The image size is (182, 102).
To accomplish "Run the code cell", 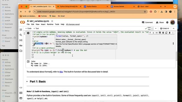I will (x=28, y=33).
